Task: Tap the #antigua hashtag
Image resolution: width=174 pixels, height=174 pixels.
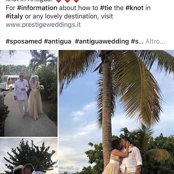Action: point(57,41)
